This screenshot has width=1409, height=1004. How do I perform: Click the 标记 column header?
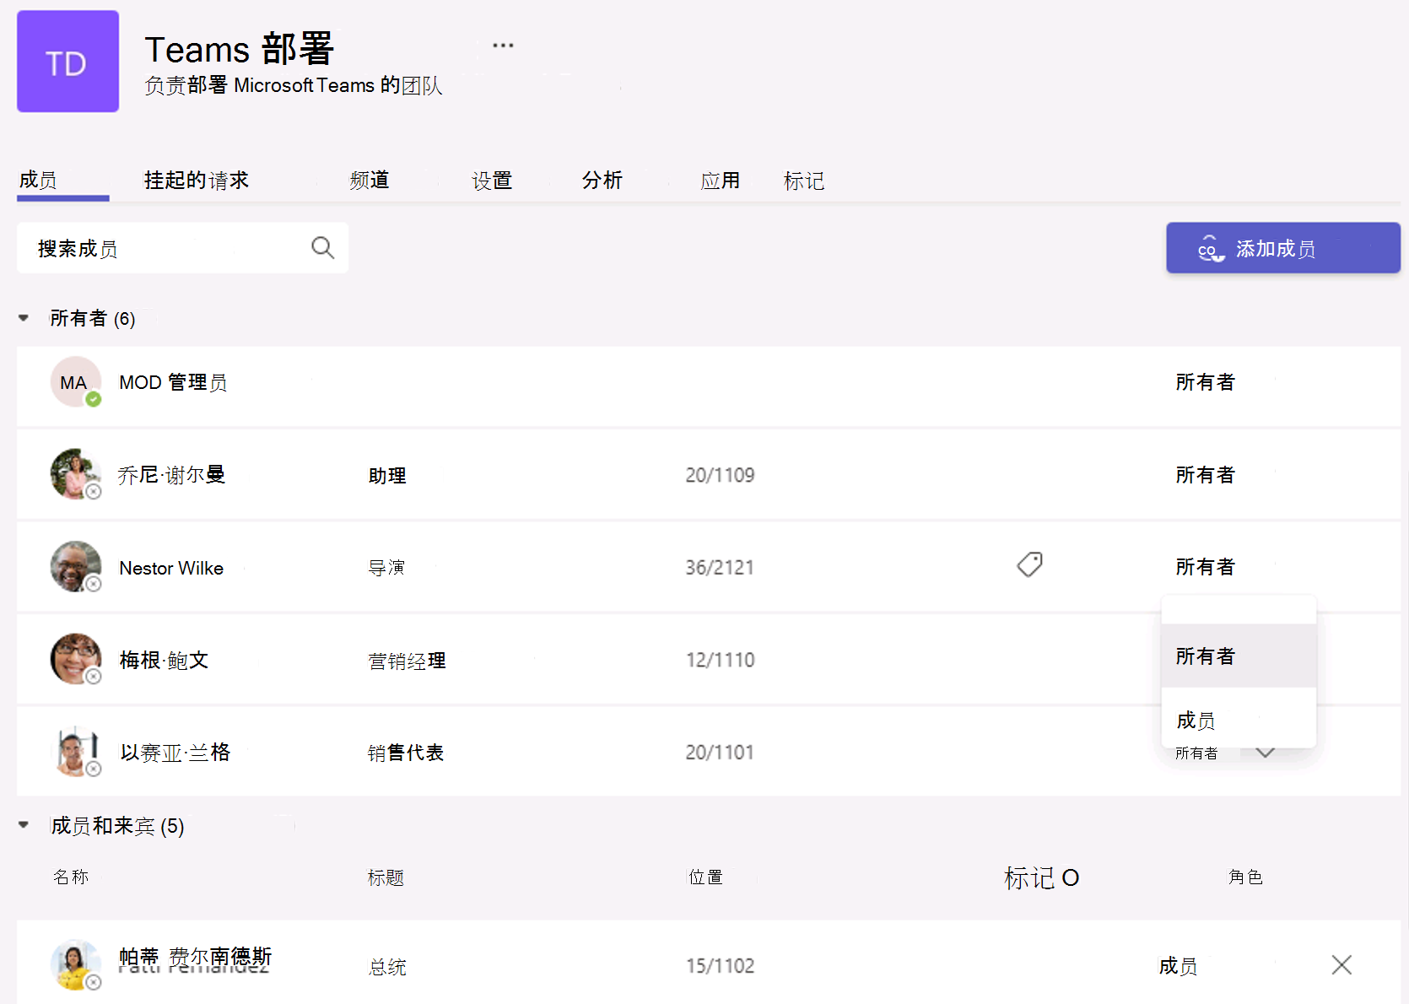pos(1041,877)
